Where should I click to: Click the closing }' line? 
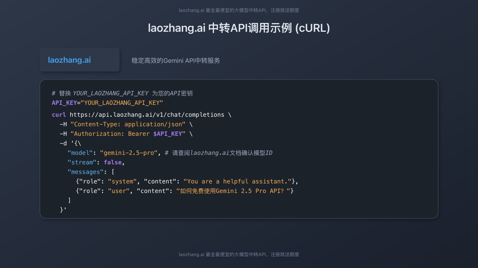tap(63, 210)
